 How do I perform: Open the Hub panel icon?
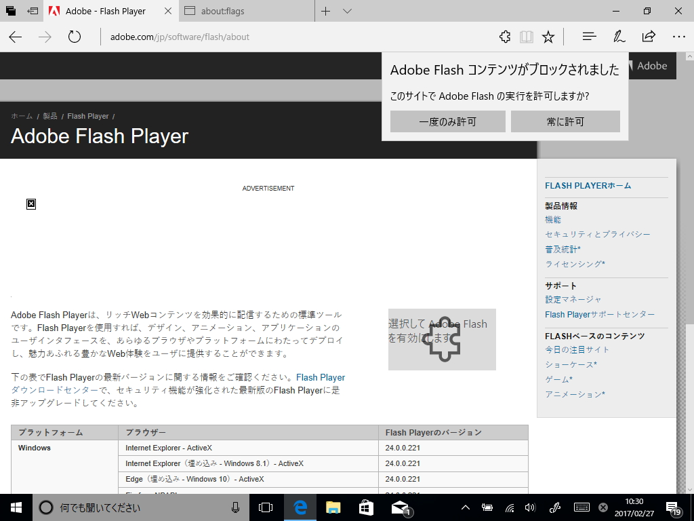pyautogui.click(x=590, y=37)
